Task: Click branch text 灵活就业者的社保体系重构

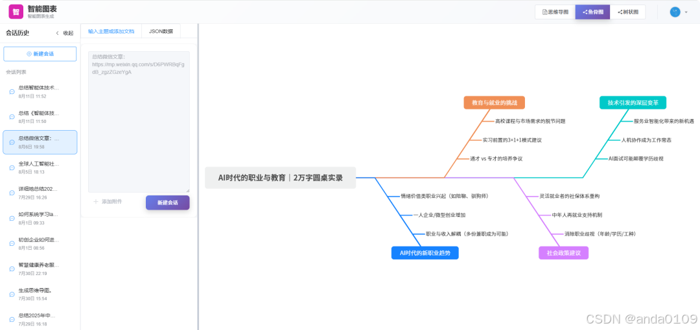Action: 570,196
